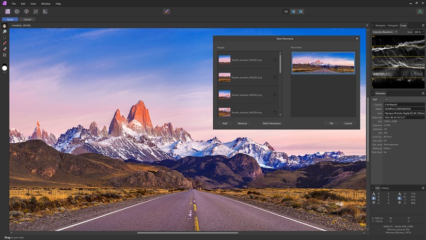Select the Crop tool in left toolbar
This screenshot has height=240, width=426.
tap(5, 55)
